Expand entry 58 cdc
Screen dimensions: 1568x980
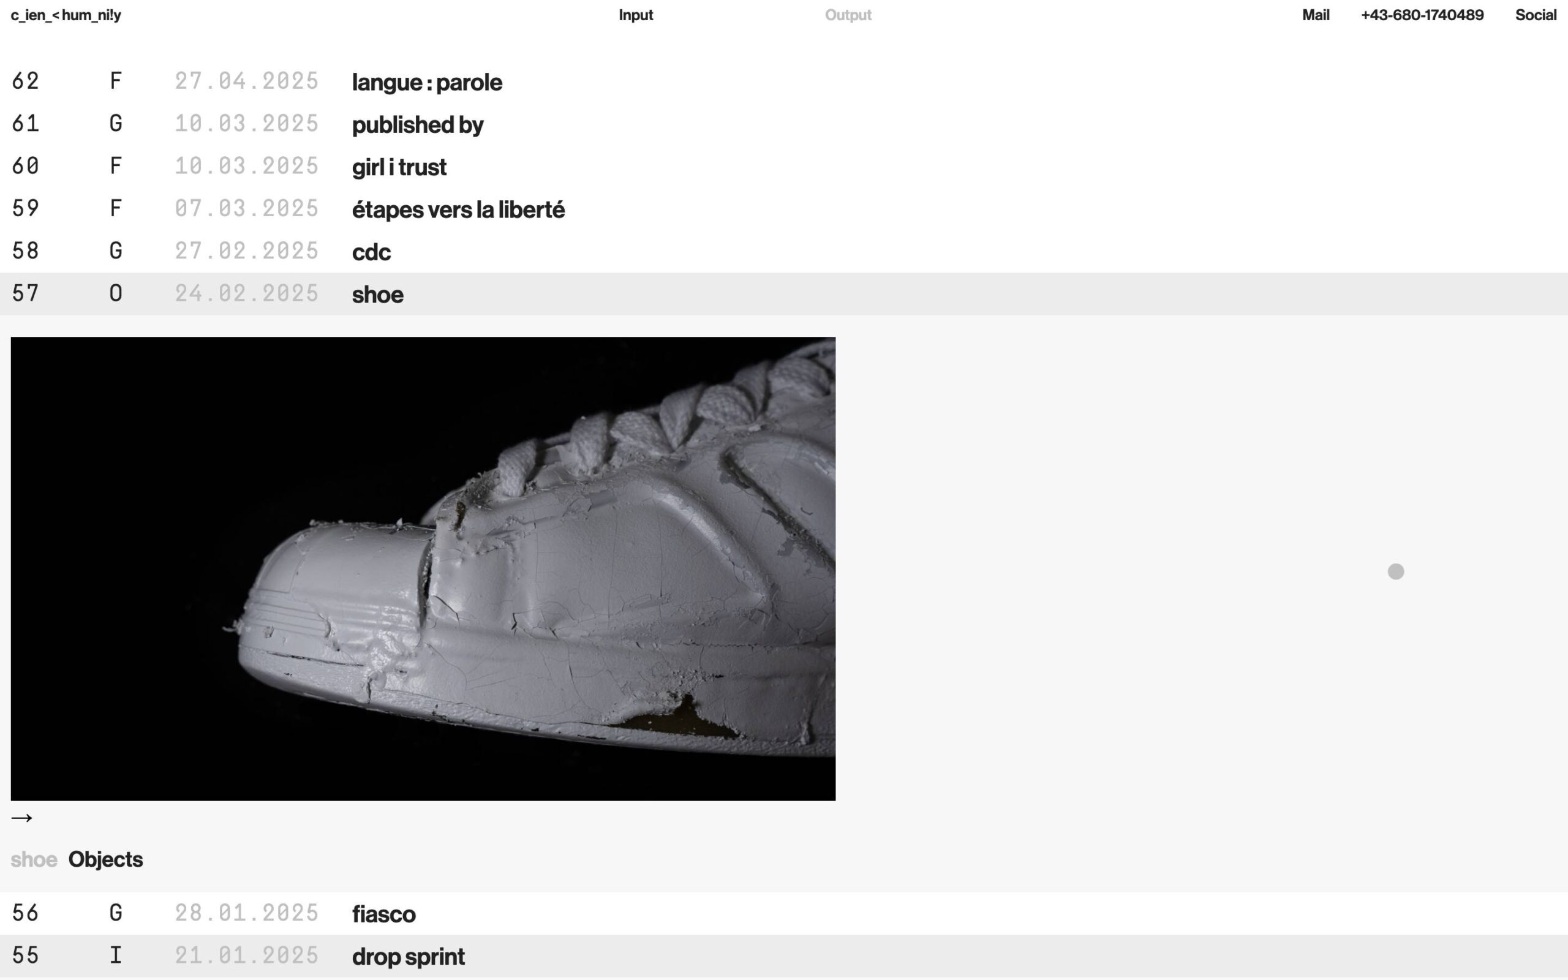coord(371,252)
